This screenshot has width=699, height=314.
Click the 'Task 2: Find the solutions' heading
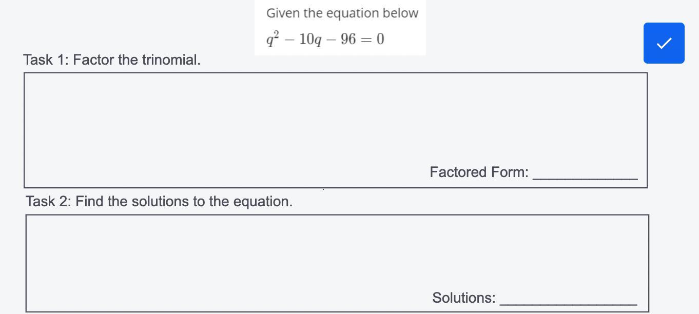(x=159, y=201)
